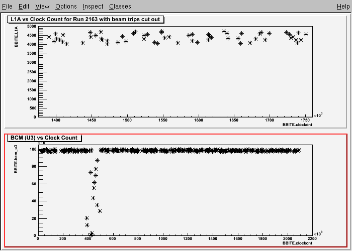The image size is (352, 251).
Task: Click the data point near 87 in the BCM plot
Action: tap(97, 161)
